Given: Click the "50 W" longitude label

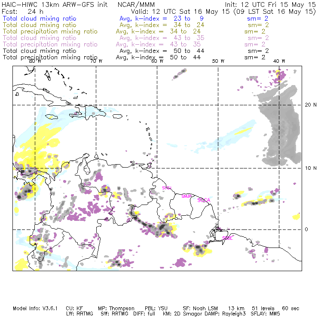Looking at the screenshot, I should click(x=218, y=61).
